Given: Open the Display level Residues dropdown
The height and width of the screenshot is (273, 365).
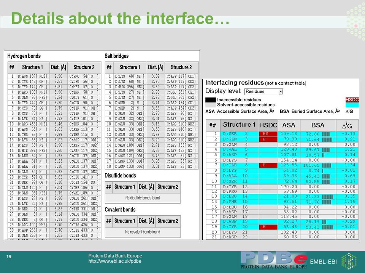Looking at the screenshot, I should (x=263, y=91).
